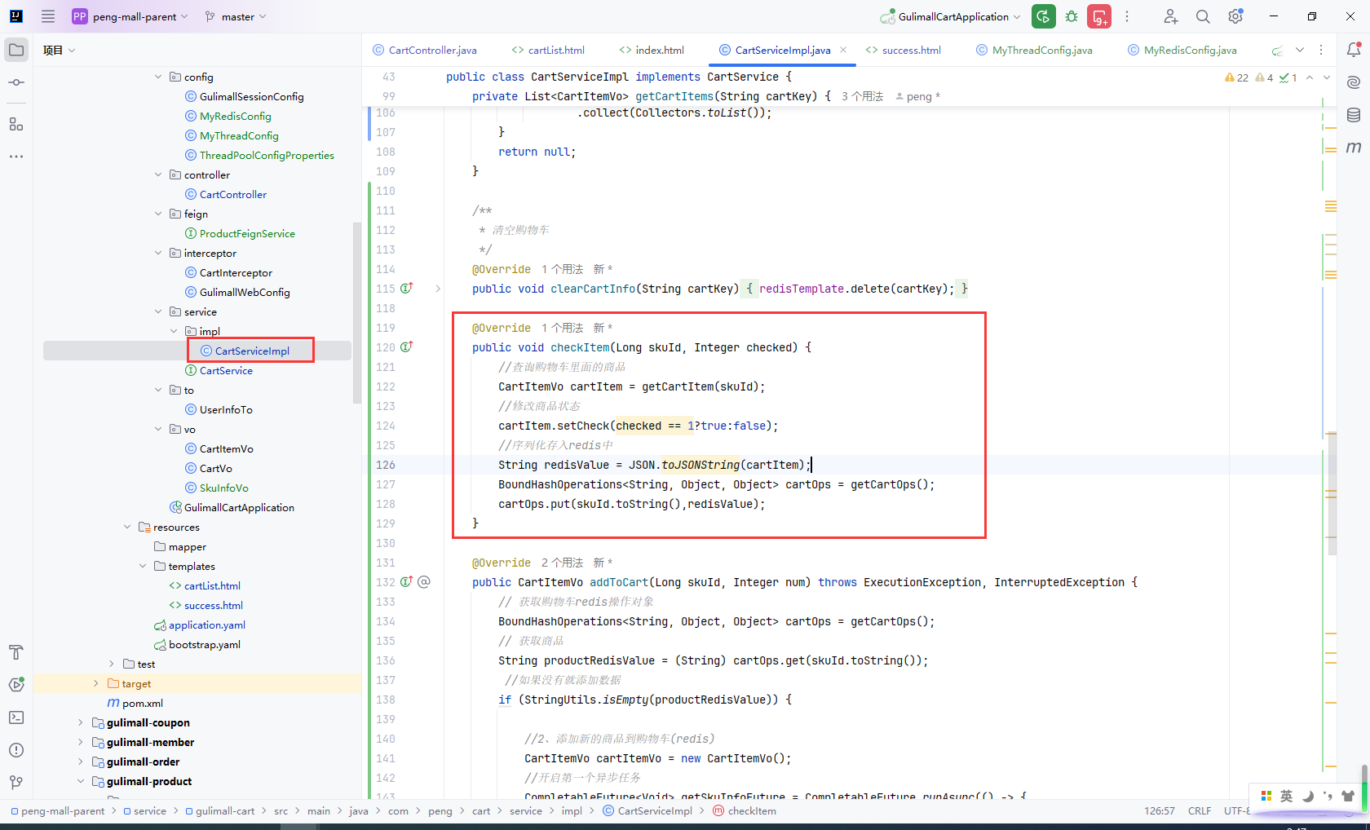Image resolution: width=1370 pixels, height=830 pixels.
Task: Click peng-mall-parent breadcrumb in status bar
Action: pos(57,810)
